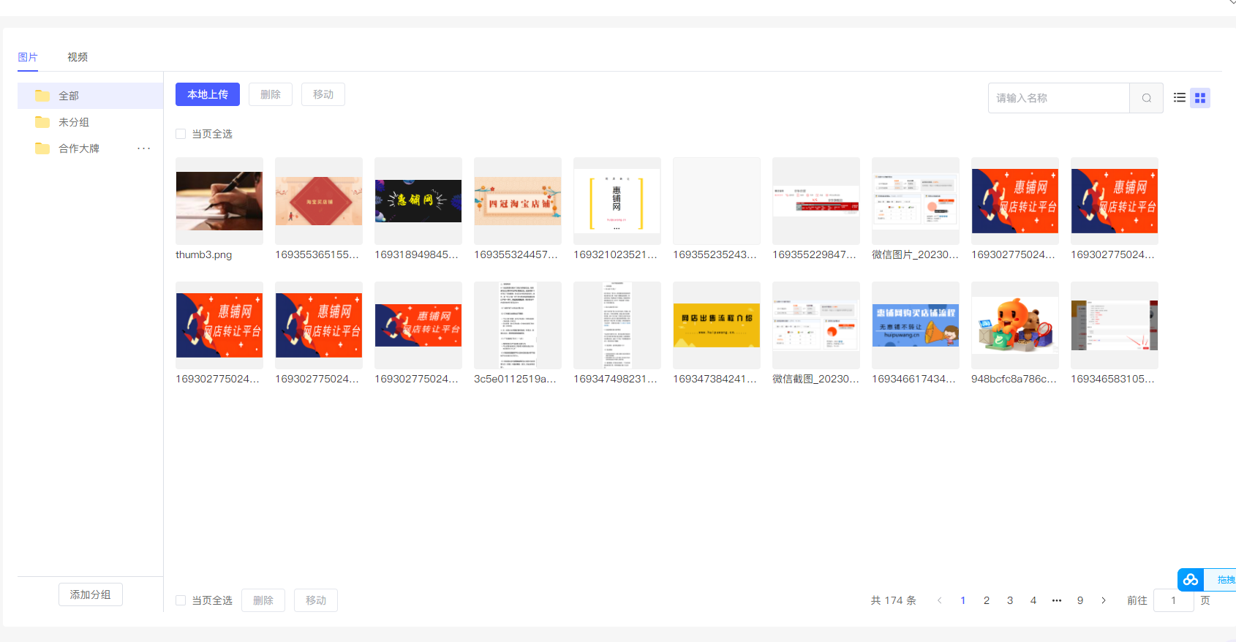Switch to grid view layout
The image size is (1236, 642).
[x=1199, y=98]
